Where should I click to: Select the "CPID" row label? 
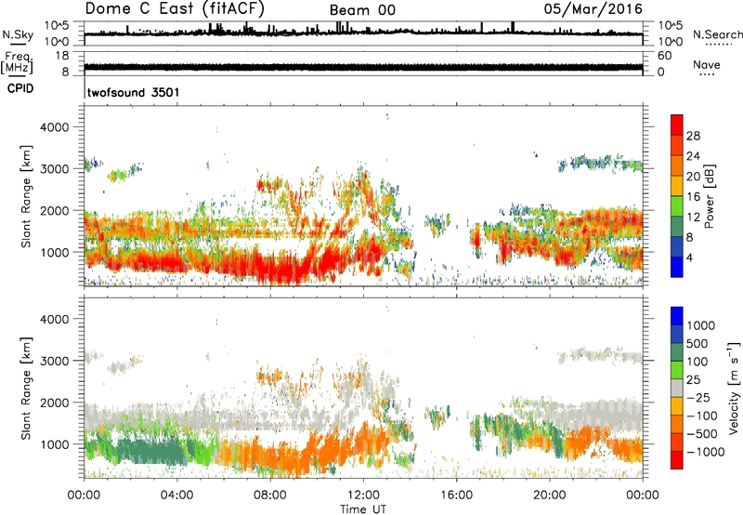(x=20, y=88)
